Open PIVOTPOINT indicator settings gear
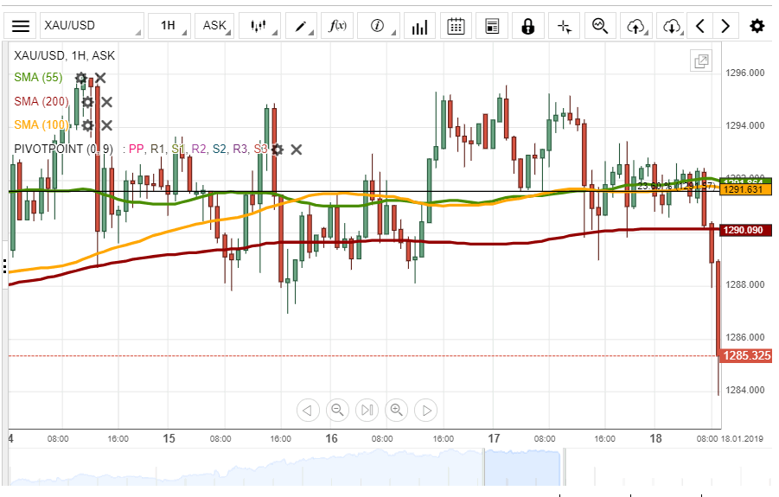The width and height of the screenshot is (779, 497). click(278, 150)
